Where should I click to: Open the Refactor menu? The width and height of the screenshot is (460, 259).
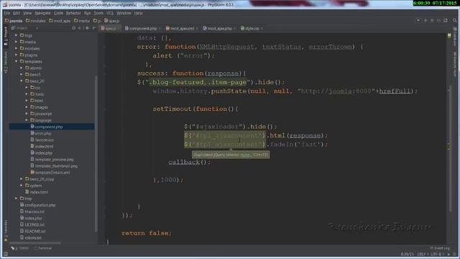coord(73,13)
